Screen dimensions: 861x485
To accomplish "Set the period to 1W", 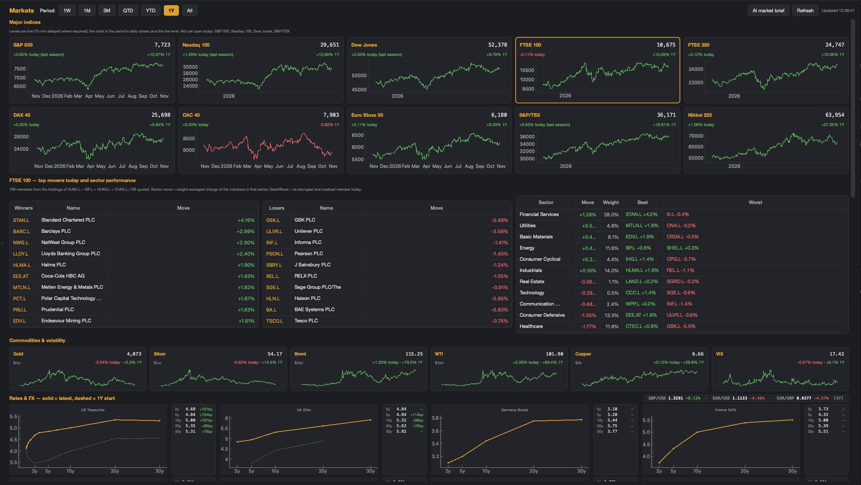I will coord(67,11).
